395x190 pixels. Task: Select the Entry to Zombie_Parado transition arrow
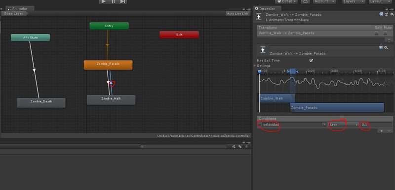point(107,45)
